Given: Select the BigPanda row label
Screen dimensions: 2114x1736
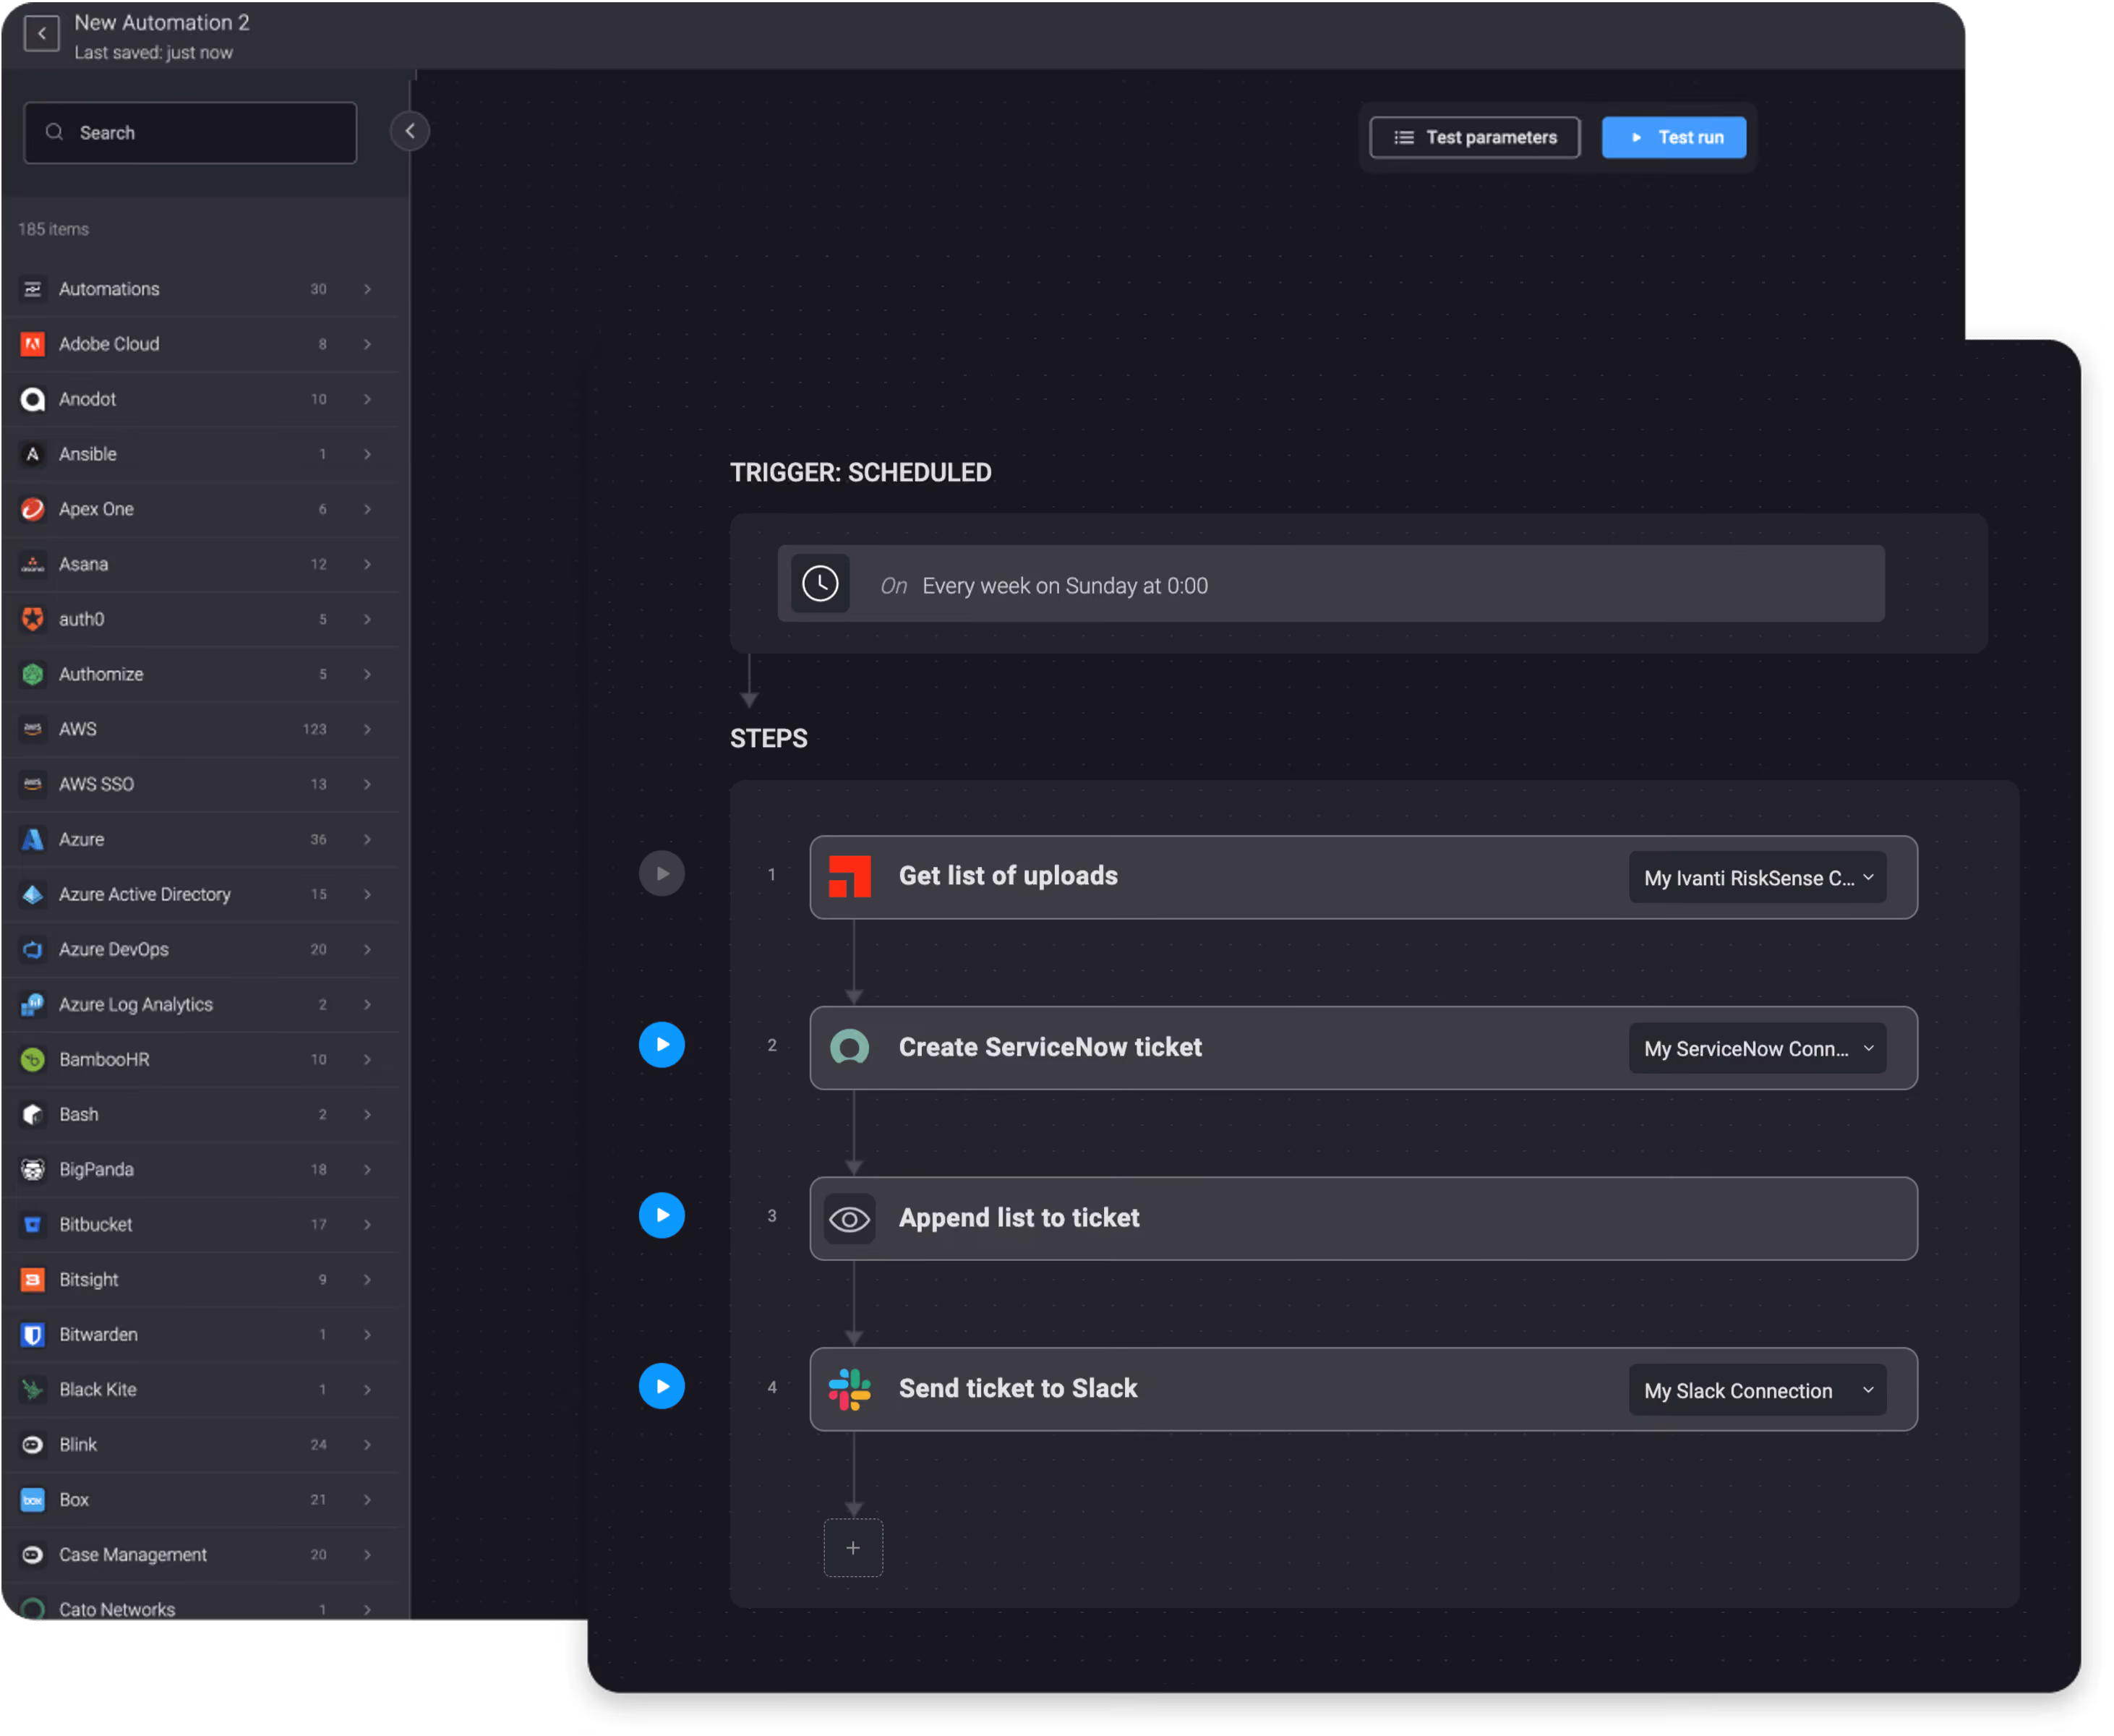Looking at the screenshot, I should 96,1169.
